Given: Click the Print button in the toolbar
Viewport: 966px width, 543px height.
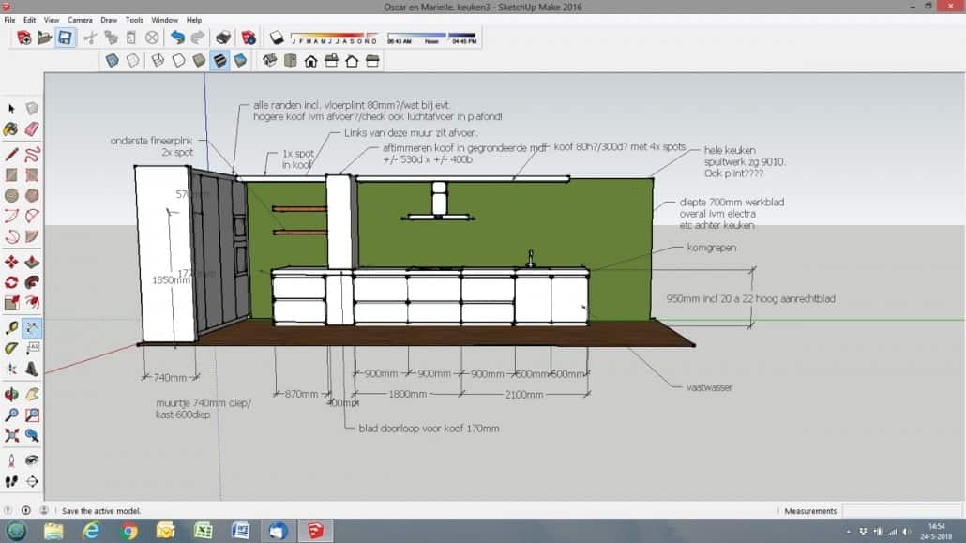Looking at the screenshot, I should (x=223, y=38).
